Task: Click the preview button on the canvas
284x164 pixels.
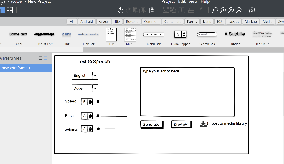Action: coord(181,124)
